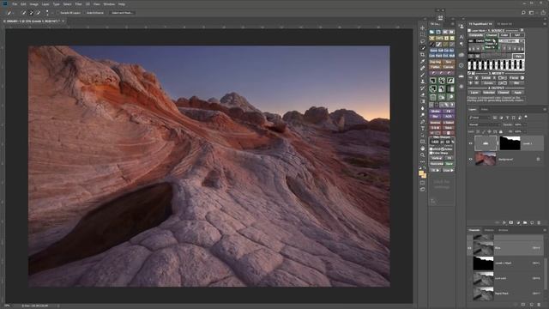Click Subtract from selection icon in options bar
Screen dimensions: 549x309
(x=38, y=13)
